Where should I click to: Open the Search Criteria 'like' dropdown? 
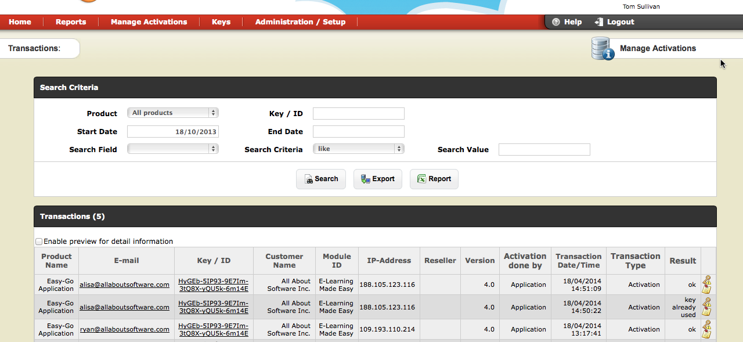click(358, 149)
